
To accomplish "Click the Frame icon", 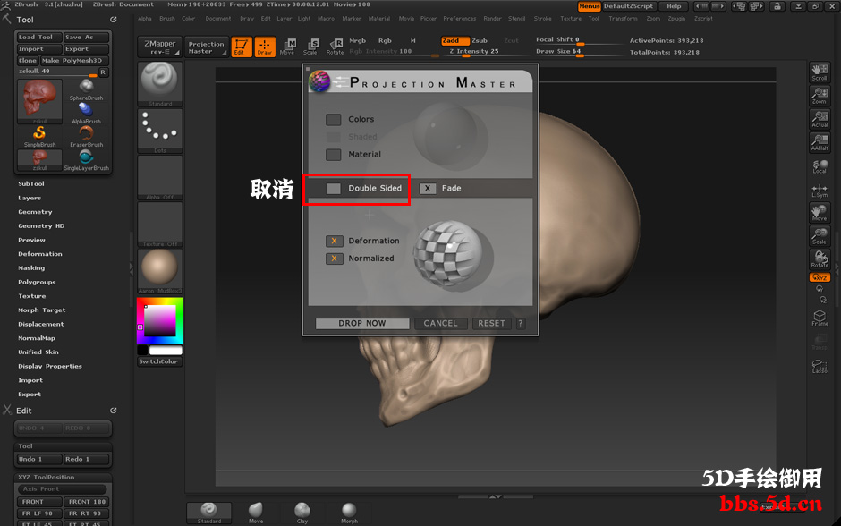I will click(820, 318).
